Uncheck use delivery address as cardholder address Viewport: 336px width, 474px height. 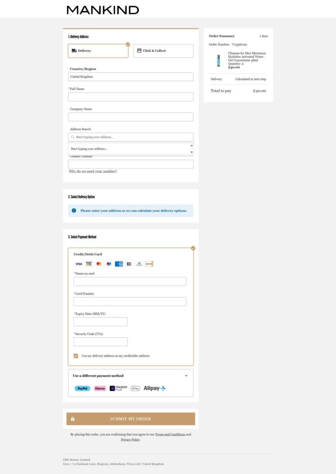76,356
